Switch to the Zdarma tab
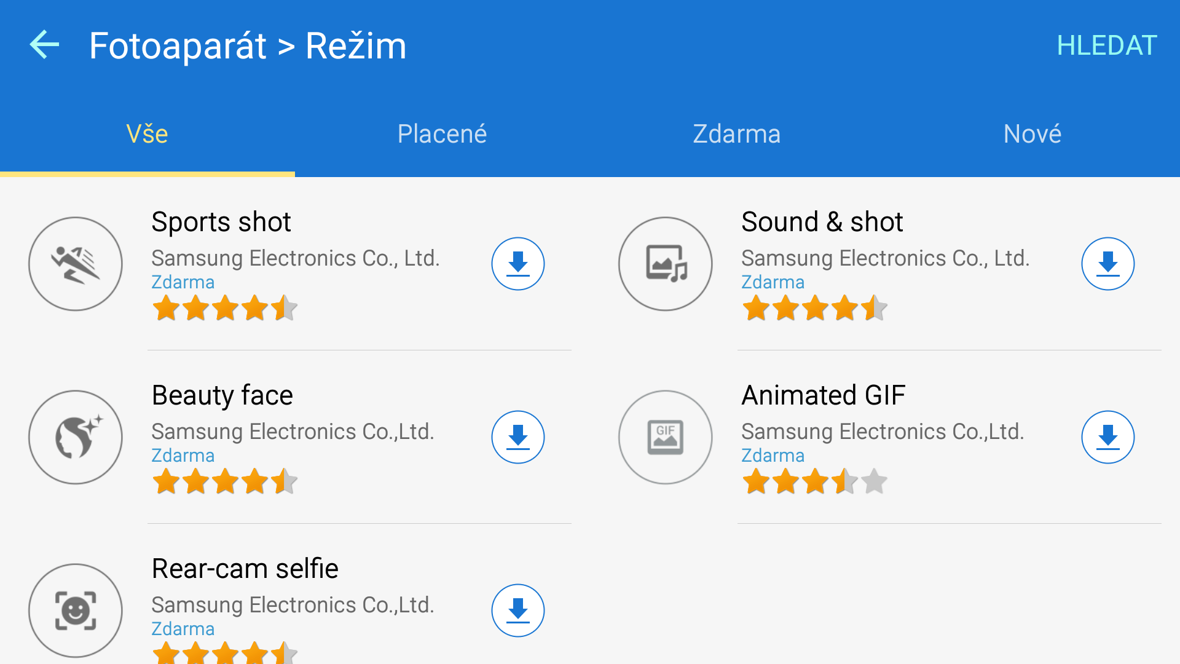This screenshot has width=1180, height=664. [x=737, y=134]
